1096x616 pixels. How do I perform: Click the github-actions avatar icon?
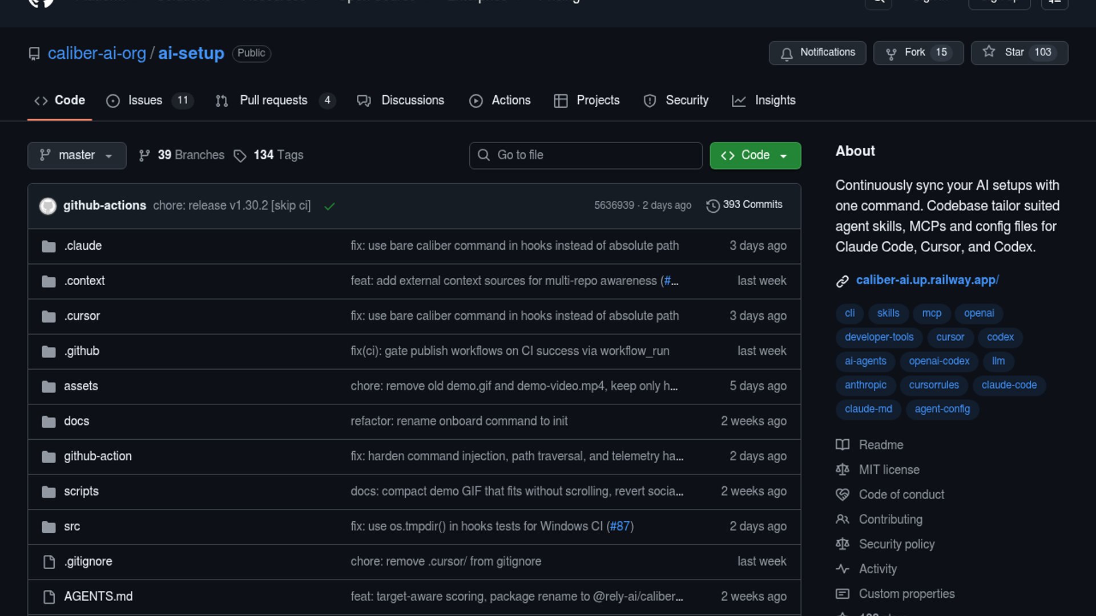coord(48,206)
